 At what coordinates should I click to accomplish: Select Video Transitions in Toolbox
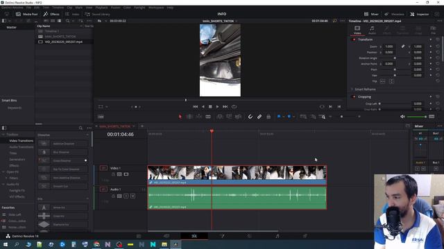[22, 141]
